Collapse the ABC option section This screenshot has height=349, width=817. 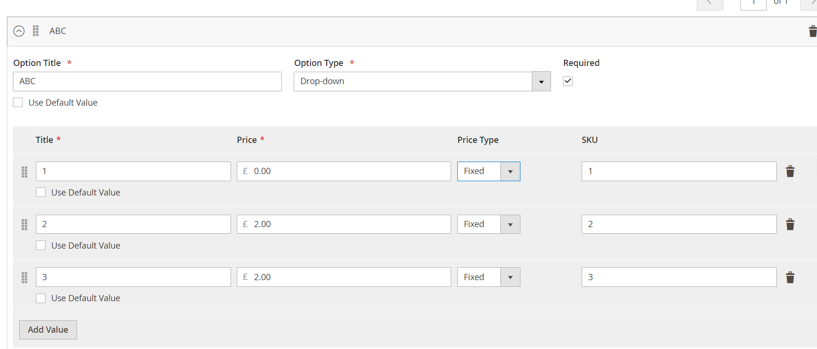point(19,31)
